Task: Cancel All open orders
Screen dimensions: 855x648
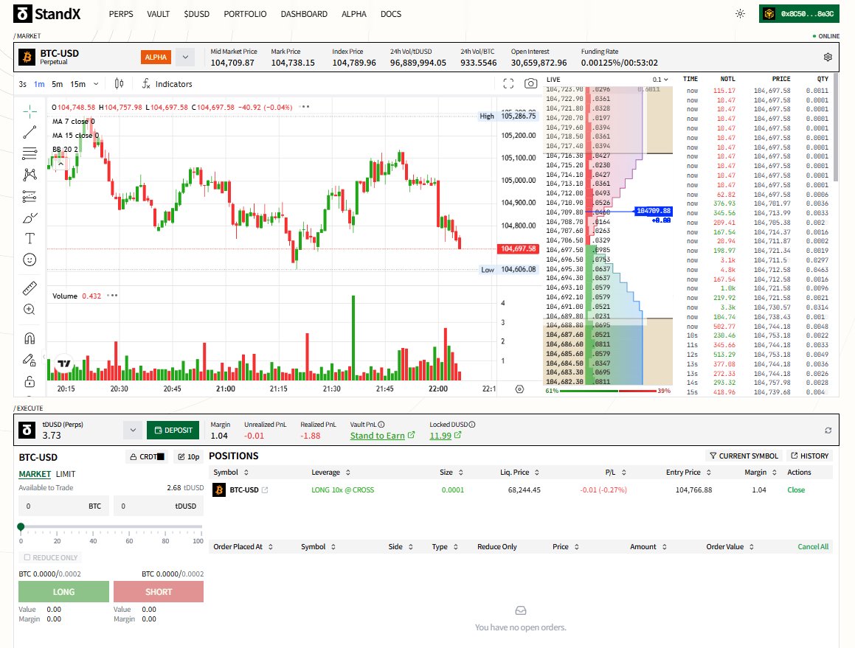Action: pyautogui.click(x=812, y=546)
